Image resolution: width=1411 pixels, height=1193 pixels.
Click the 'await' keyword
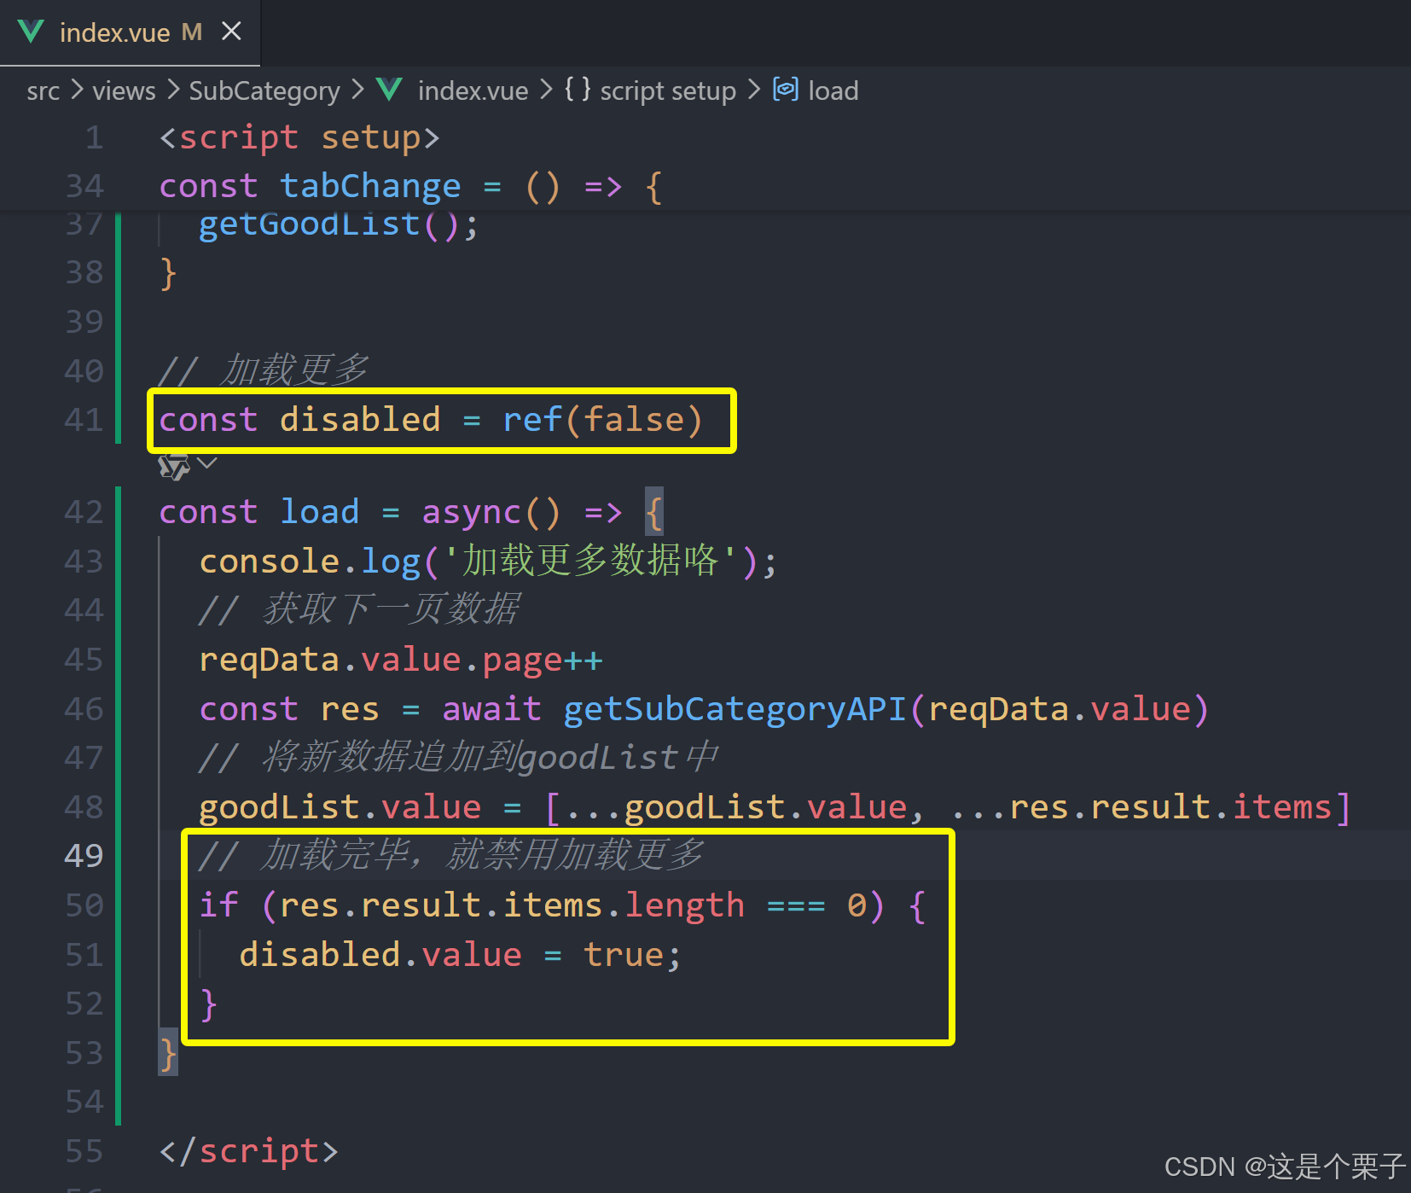(491, 710)
